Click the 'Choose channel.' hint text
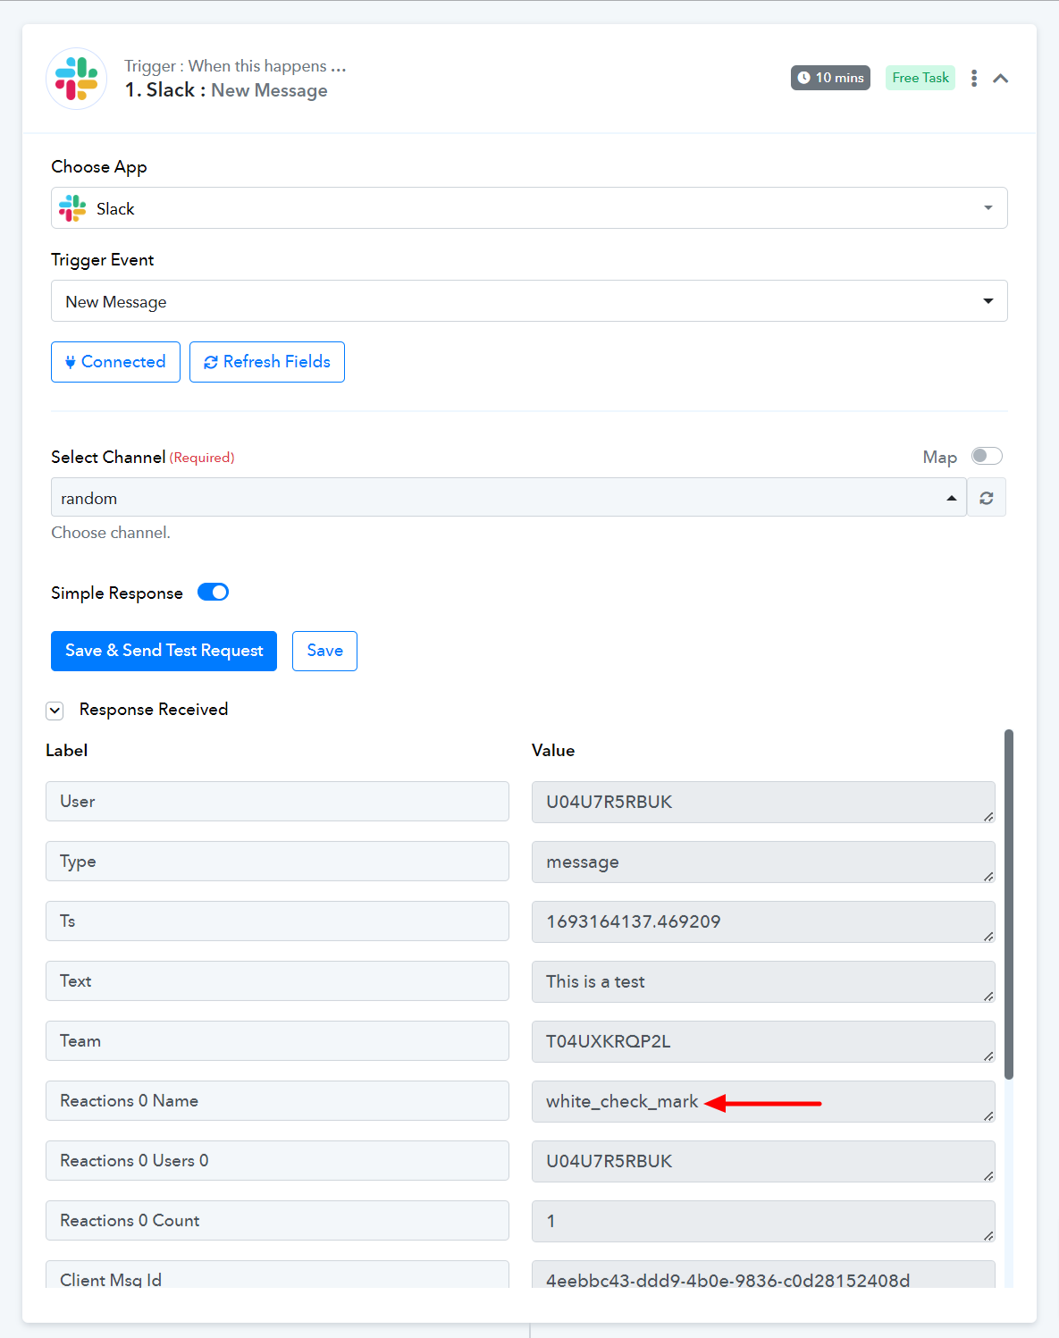1059x1338 pixels. [x=111, y=533]
